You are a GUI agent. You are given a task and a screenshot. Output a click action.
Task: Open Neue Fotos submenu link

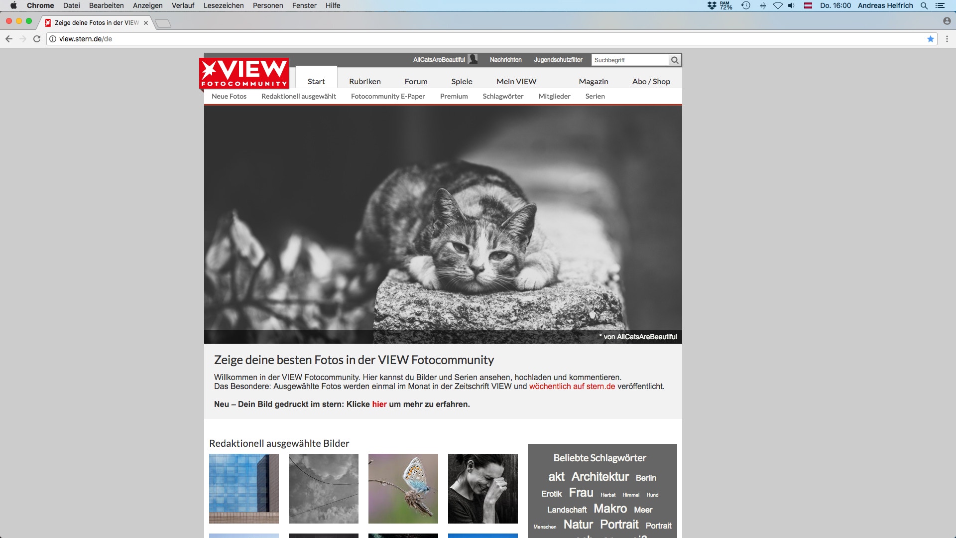pyautogui.click(x=229, y=96)
